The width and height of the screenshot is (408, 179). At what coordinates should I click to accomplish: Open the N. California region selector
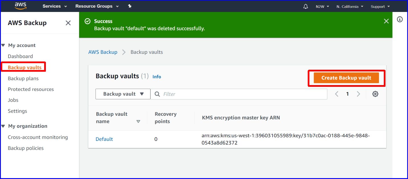click(x=350, y=7)
